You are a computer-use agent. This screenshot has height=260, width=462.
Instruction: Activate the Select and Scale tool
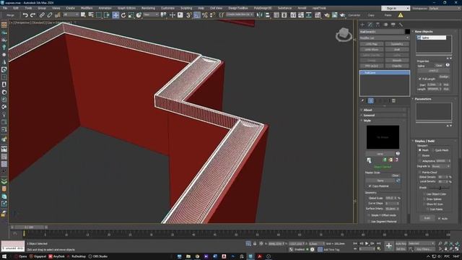(x=131, y=15)
